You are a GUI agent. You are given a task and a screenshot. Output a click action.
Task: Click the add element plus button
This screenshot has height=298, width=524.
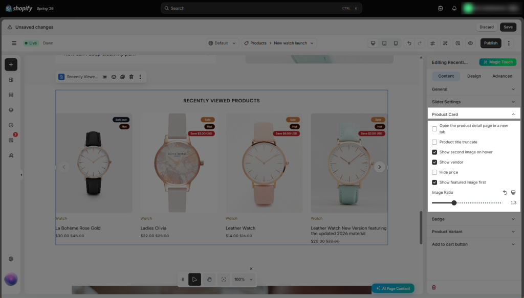pyautogui.click(x=11, y=65)
